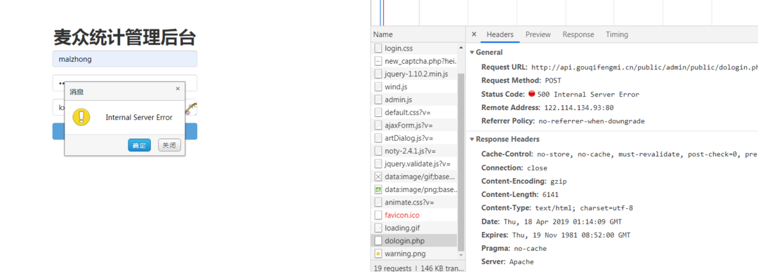Open the Response tab
Screen dimensions: 758x272
tap(578, 34)
